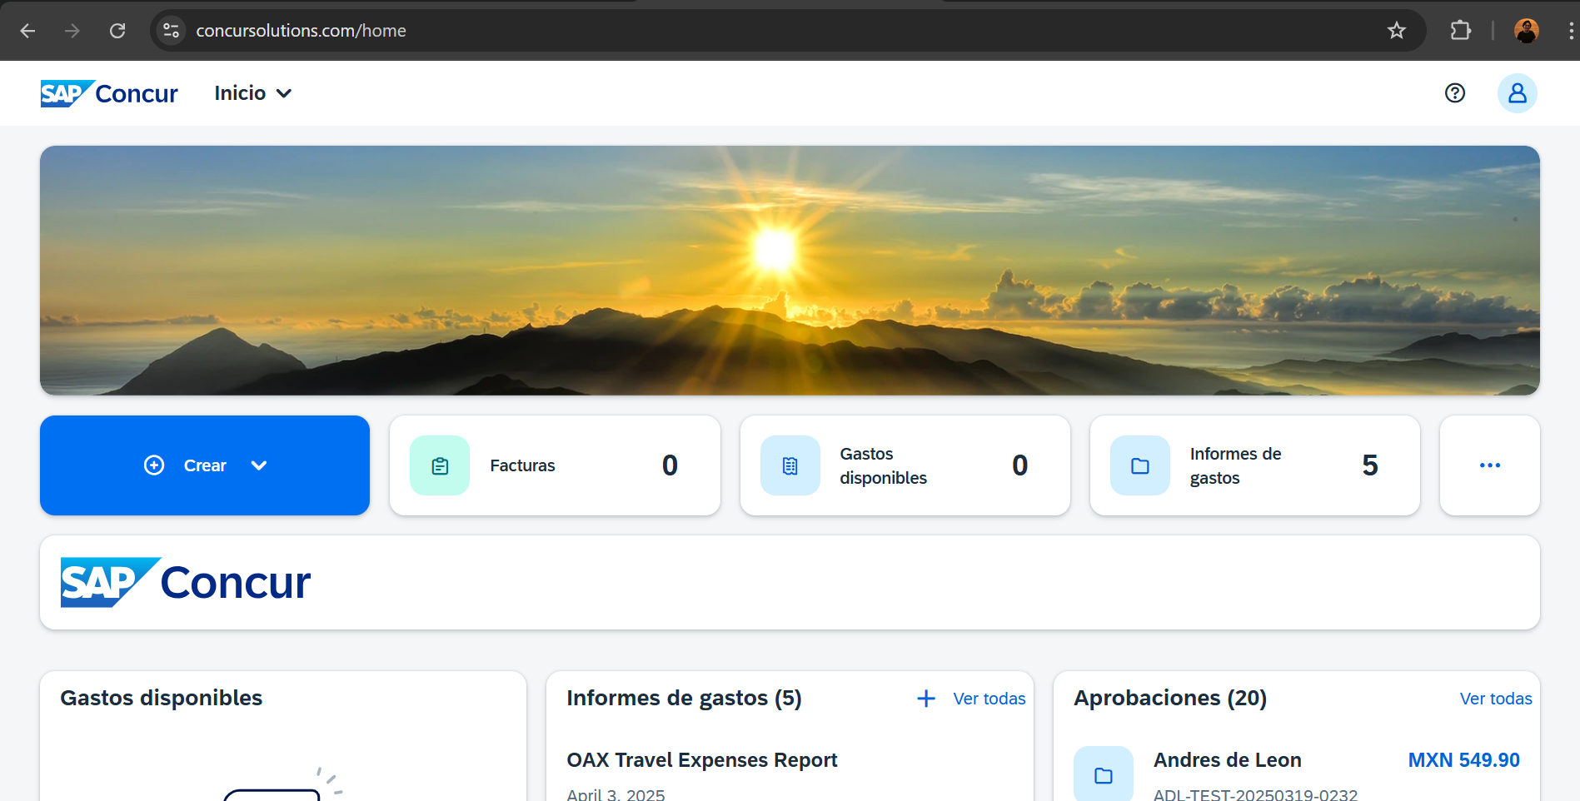Open the Facturas tile
This screenshot has height=801, width=1580.
555,465
